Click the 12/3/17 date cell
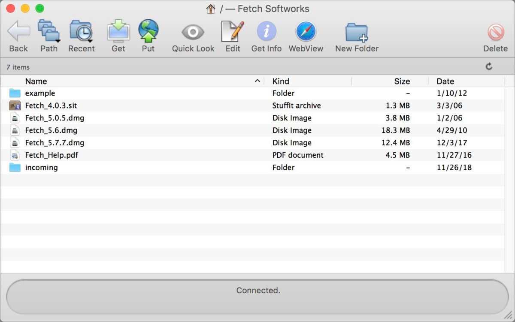Image resolution: width=515 pixels, height=322 pixels. point(452,143)
